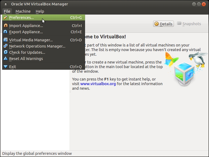Click the wrench icon beside Preferences
The height and width of the screenshot is (157, 209).
coord(5,17)
